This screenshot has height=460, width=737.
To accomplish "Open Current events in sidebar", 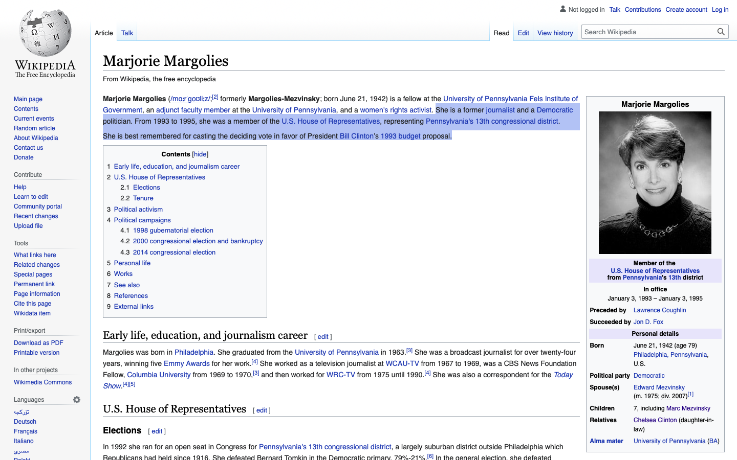I will pos(34,119).
